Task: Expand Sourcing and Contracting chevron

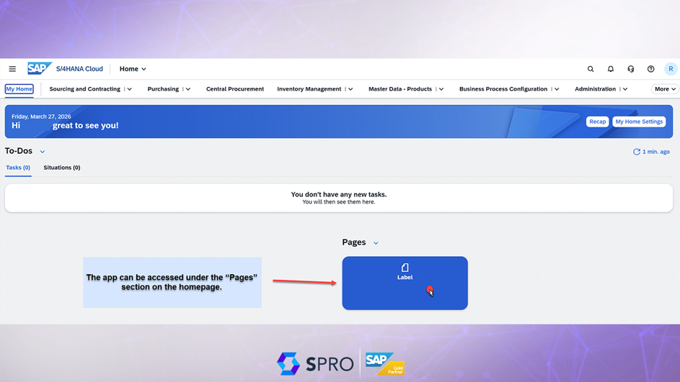Action: (x=129, y=89)
